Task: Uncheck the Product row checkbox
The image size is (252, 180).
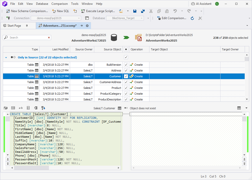Action: coord(126,88)
